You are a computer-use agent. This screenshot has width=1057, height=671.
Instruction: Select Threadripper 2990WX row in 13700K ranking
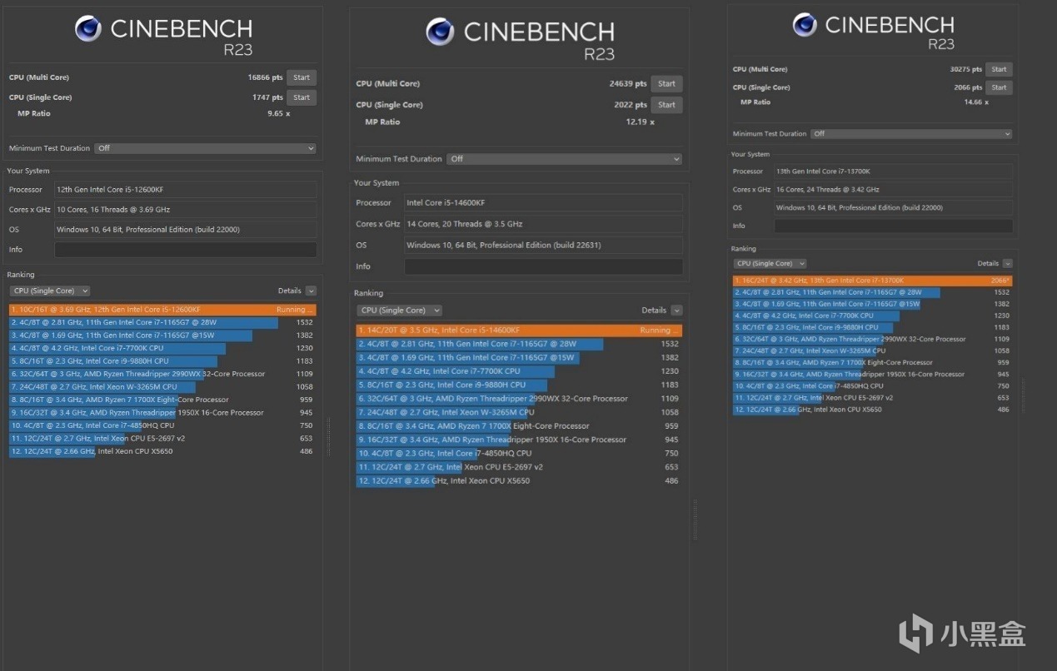[873, 339]
